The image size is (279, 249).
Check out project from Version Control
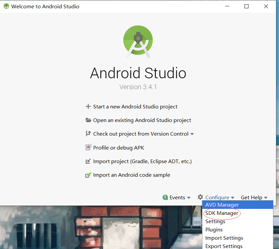(141, 134)
